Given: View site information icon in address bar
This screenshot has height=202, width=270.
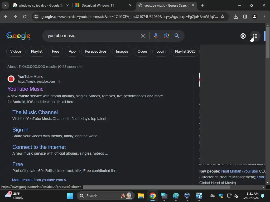Looking at the screenshot, I should coord(36,17).
